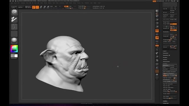
Task: Toggle Weld option next to Merge Visible
Action: coord(173,24)
